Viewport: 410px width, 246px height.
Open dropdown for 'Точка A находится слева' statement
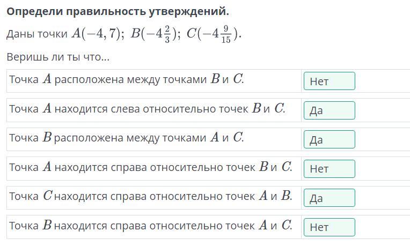pos(329,110)
